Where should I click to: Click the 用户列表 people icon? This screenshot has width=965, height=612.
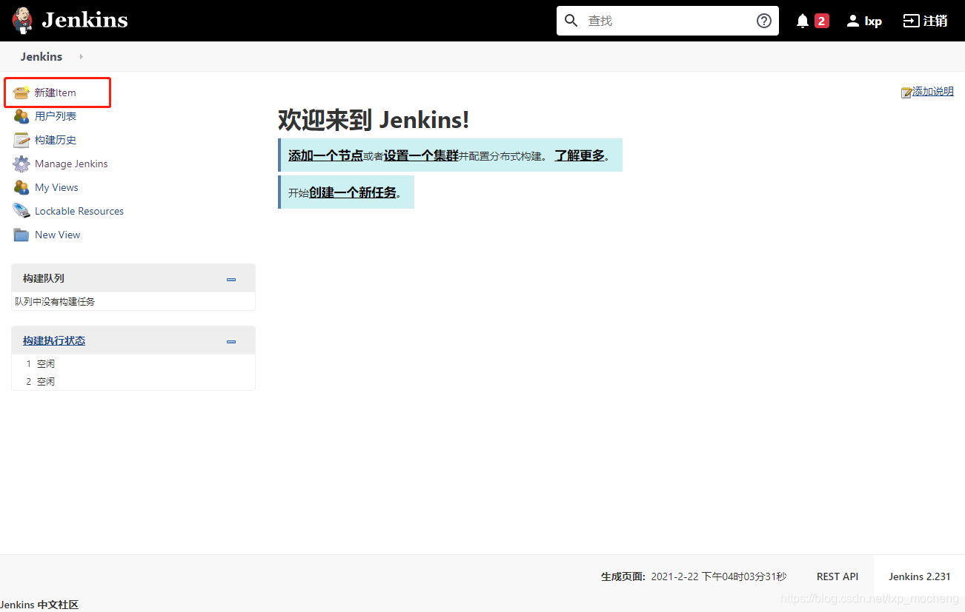pos(21,116)
